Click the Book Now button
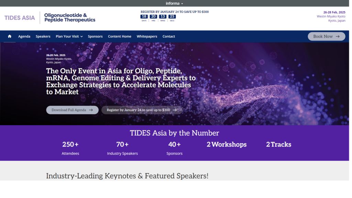 tap(327, 36)
